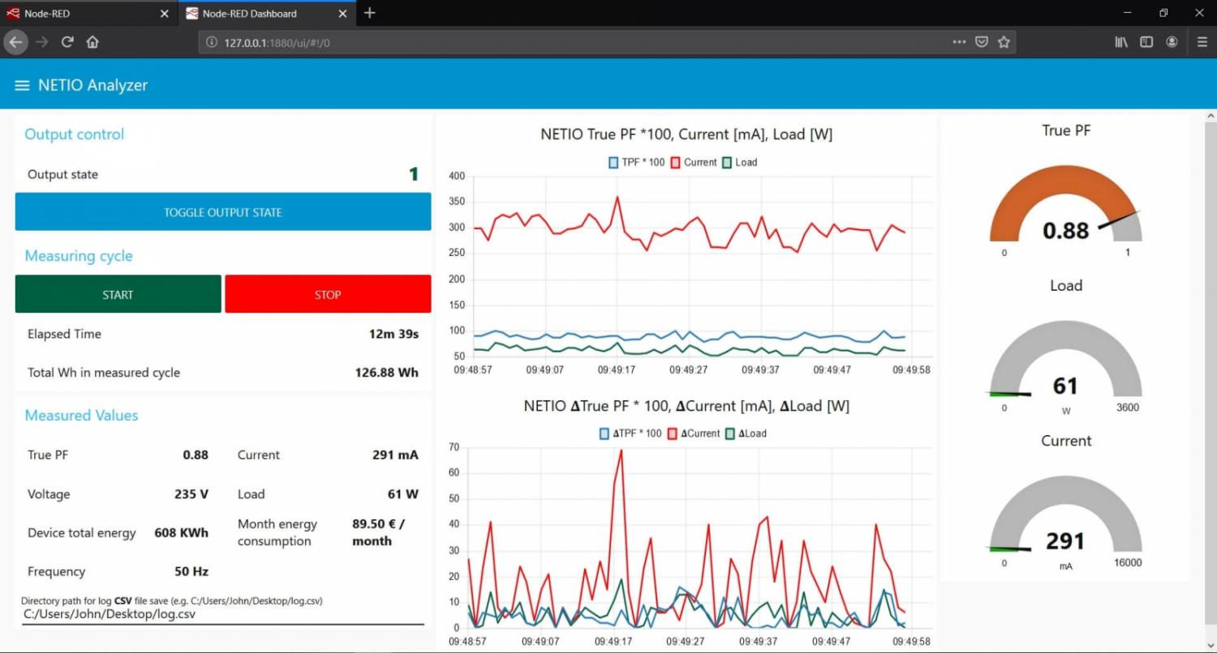Stop the measuring cycle
Screen dimensions: 1217x653
[x=328, y=294]
